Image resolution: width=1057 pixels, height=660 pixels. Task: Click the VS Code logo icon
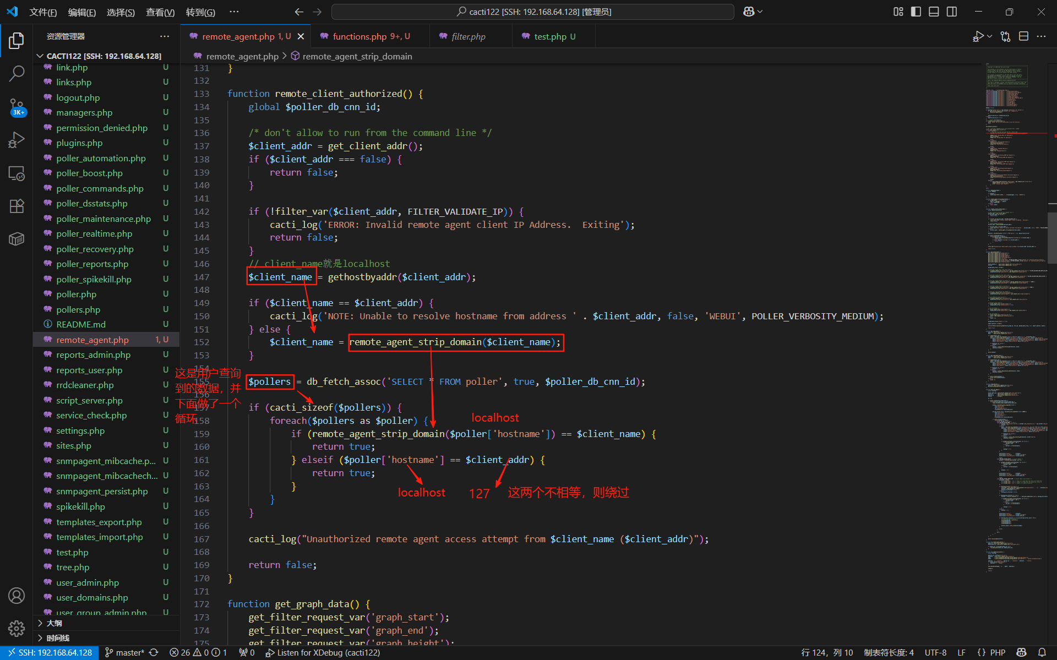coord(12,12)
